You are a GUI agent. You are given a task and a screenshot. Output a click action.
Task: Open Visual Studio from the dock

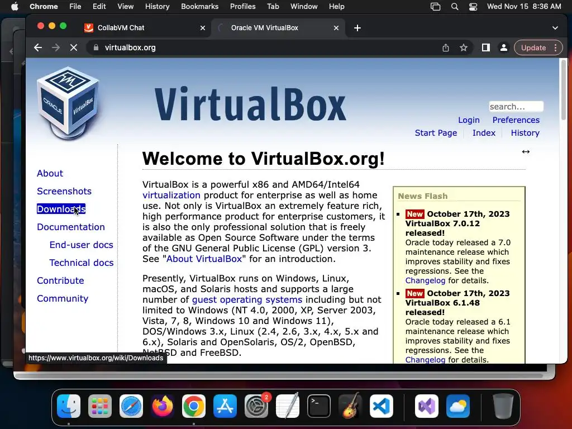tap(427, 406)
